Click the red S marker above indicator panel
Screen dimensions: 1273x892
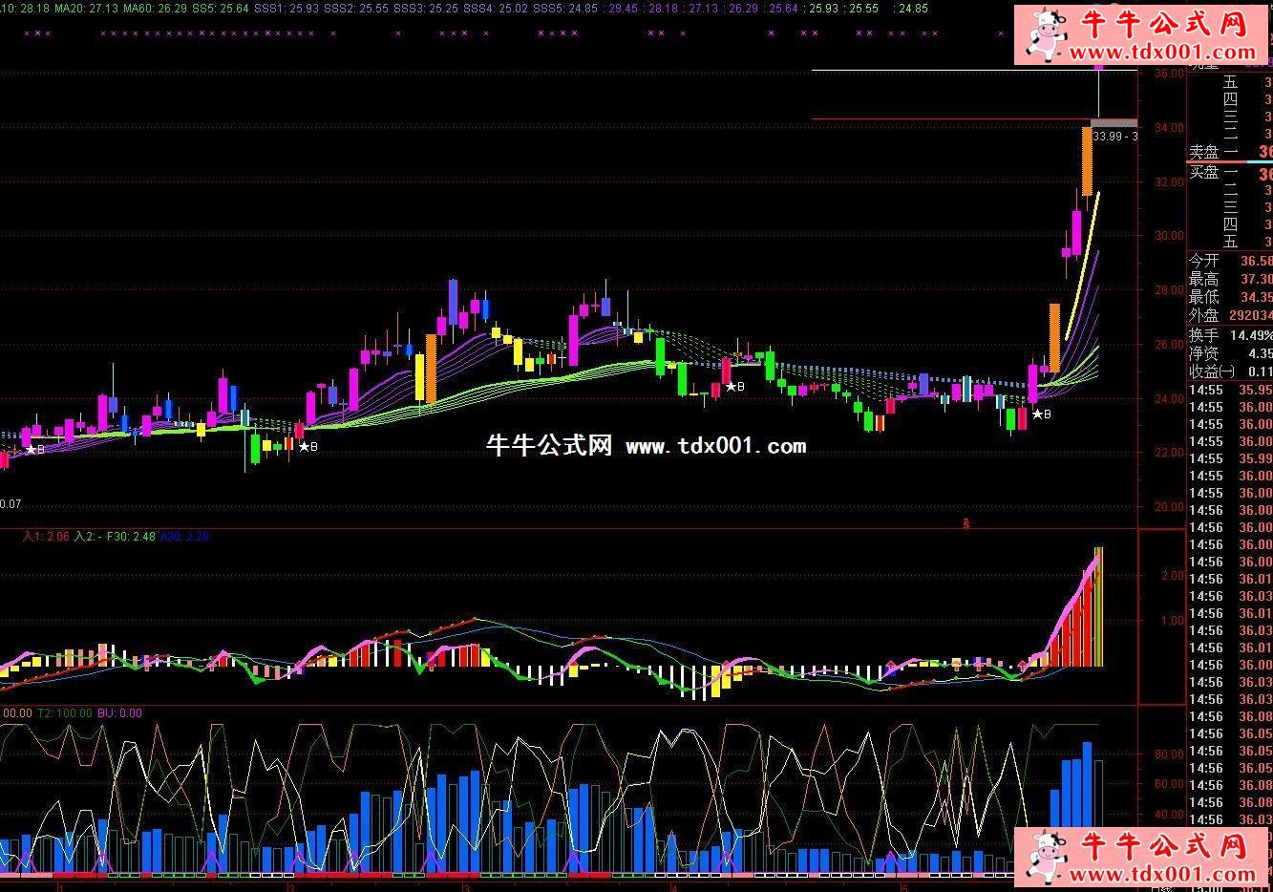click(x=966, y=522)
